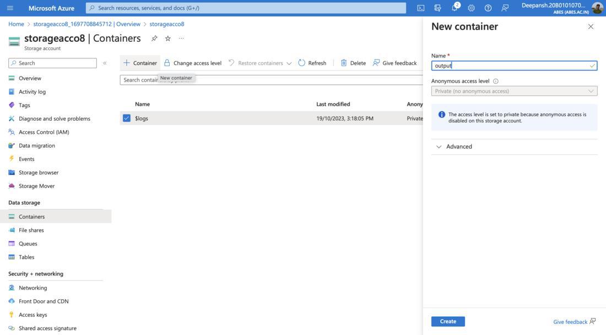606x335 pixels.
Task: Click Give feedback in the toolbar
Action: coord(394,63)
